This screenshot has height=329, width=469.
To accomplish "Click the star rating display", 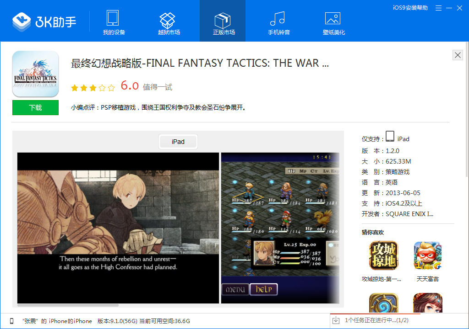I will (93, 88).
